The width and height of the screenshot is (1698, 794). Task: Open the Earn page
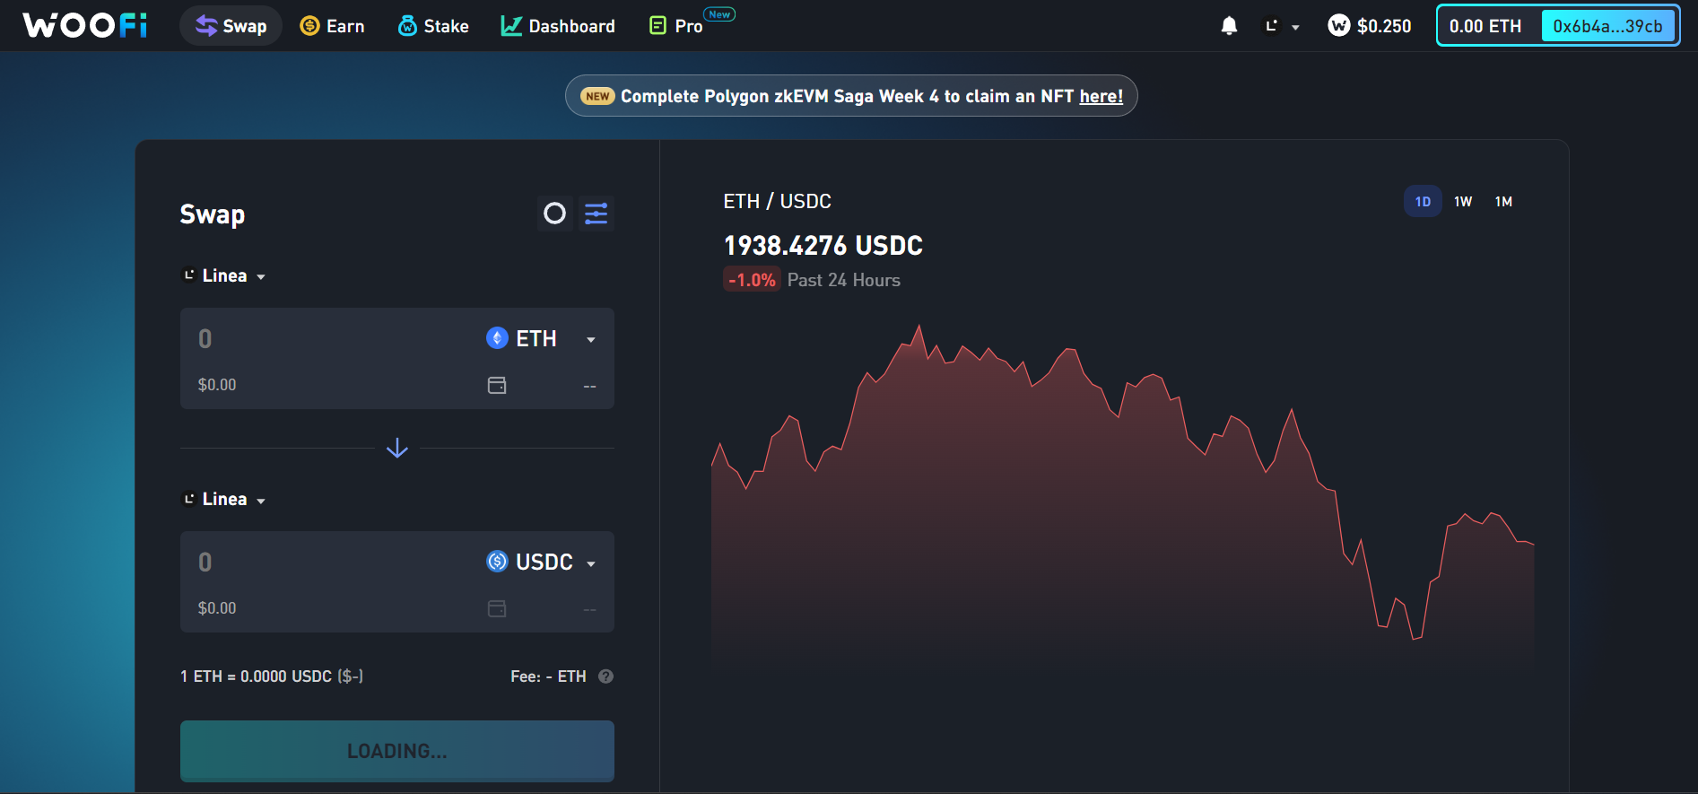pyautogui.click(x=332, y=26)
